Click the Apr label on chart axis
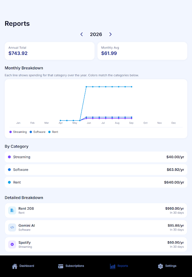The width and height of the screenshot is (192, 277). 61,123
